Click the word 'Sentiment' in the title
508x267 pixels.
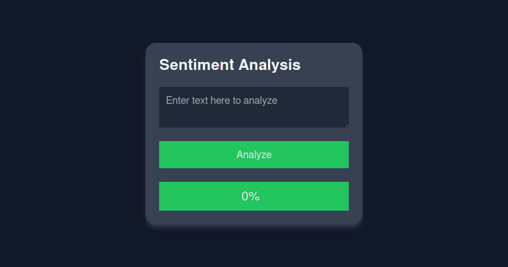coord(196,65)
